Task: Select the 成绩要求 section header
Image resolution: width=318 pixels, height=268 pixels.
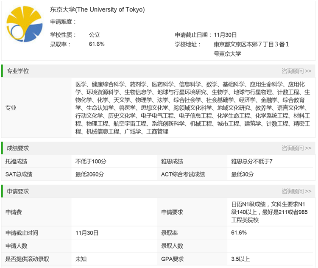Action: (158, 148)
